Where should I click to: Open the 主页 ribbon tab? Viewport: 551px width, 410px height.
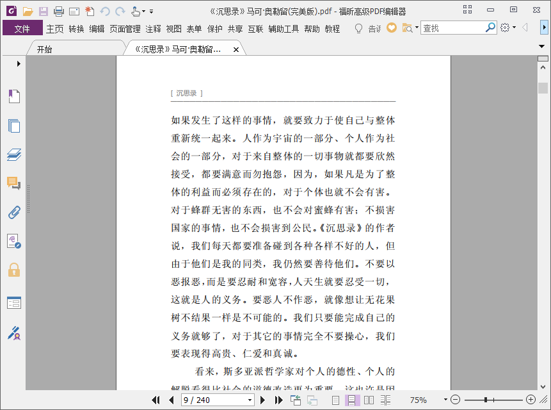(x=55, y=29)
